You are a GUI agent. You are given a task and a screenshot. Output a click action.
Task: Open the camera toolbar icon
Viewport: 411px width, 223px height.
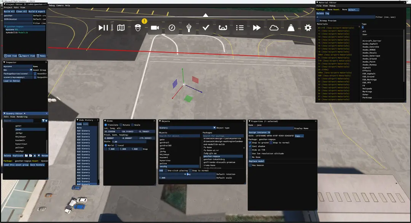click(x=155, y=27)
